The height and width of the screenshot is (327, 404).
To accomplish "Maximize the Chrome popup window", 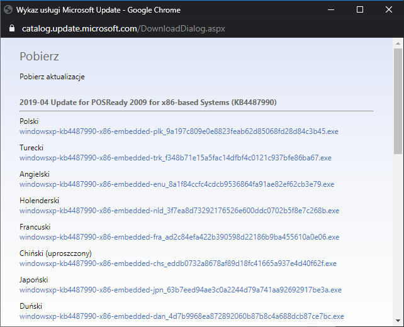I will [360, 10].
